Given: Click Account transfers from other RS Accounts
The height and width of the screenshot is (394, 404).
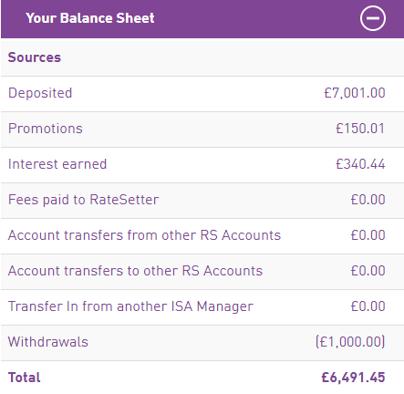Looking at the screenshot, I should [144, 235].
